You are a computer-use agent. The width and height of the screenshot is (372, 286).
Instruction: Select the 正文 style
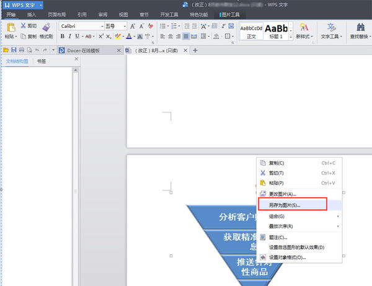pos(251,32)
